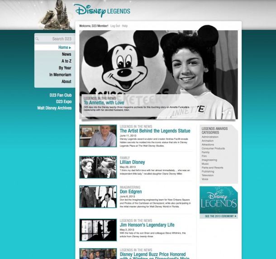Image resolution: width=276 pixels, height=259 pixels.
Task: Select the Music category
Action: (205, 164)
